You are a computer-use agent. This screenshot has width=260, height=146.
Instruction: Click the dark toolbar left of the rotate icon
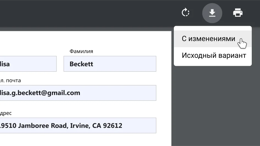[x=110, y=13]
